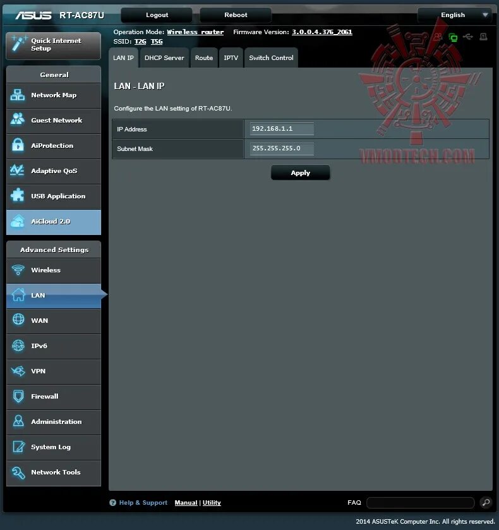
Task: Click the USB status icon in header
Action: pyautogui.click(x=468, y=37)
